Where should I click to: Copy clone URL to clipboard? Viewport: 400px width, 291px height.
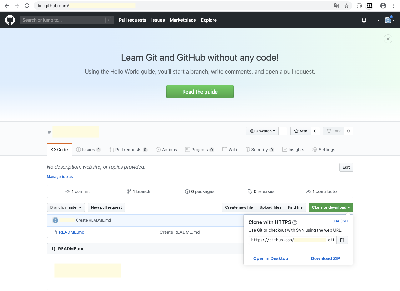point(342,240)
